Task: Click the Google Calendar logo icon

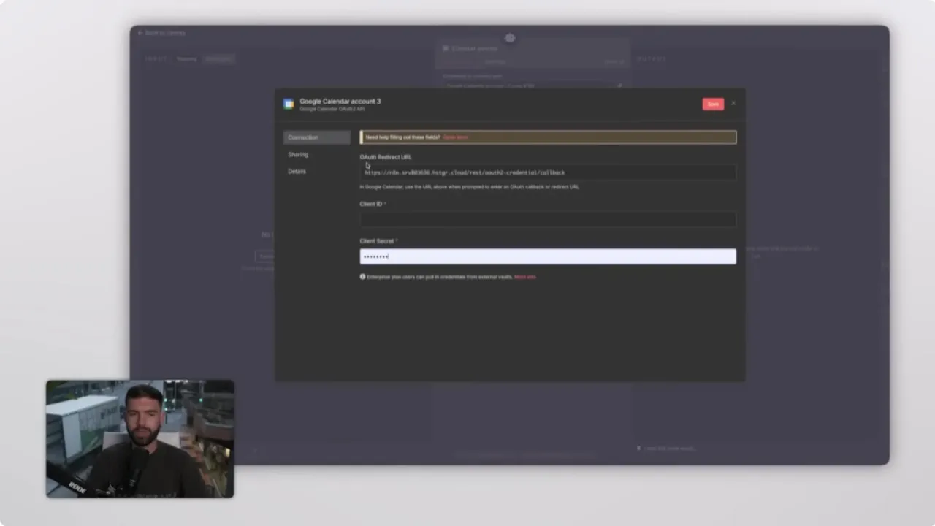Action: pyautogui.click(x=289, y=104)
